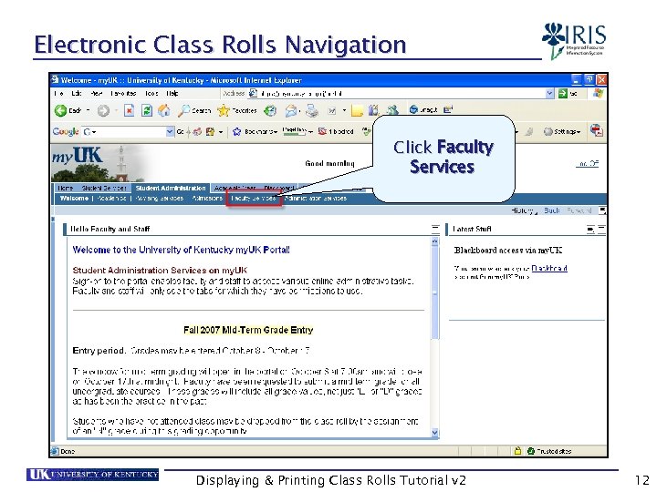Screen dimensions: 657x492
Task: Click the browser Back arrow icon
Action: (61, 110)
